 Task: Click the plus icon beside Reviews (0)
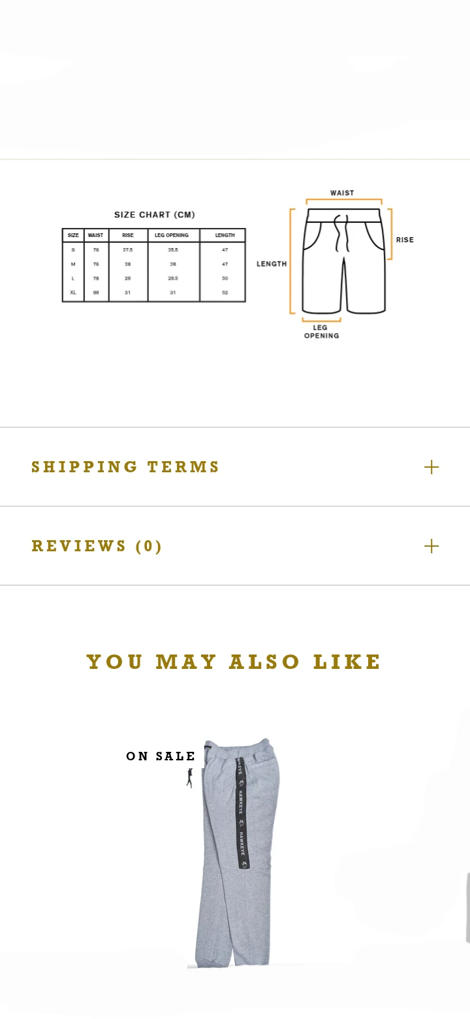pyautogui.click(x=431, y=546)
